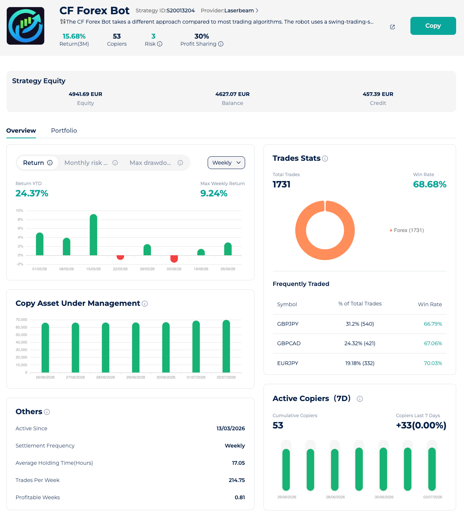Click the GBPCAD symbol row
Image resolution: width=464 pixels, height=518 pixels.
coord(359,343)
